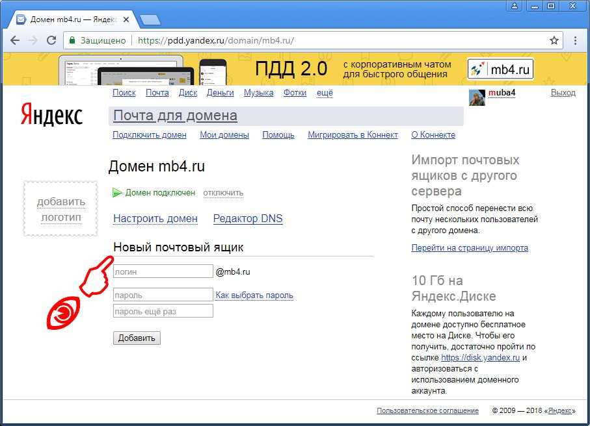
Task: Click the muba4 username
Action: pos(502,93)
